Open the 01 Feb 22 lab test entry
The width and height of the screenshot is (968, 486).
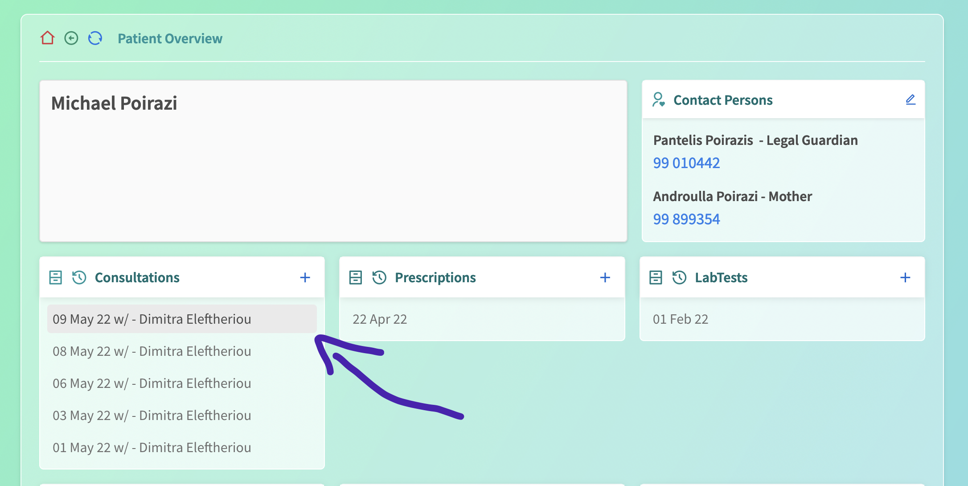click(680, 319)
